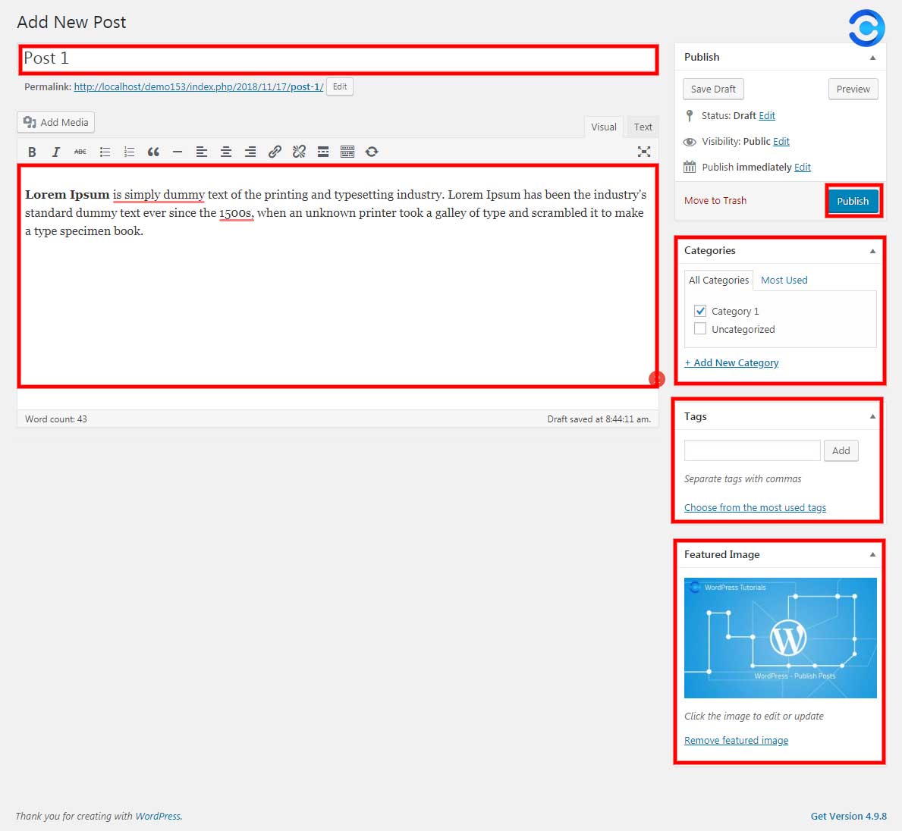Apply italic formatting
Image resolution: width=902 pixels, height=831 pixels.
coord(56,152)
